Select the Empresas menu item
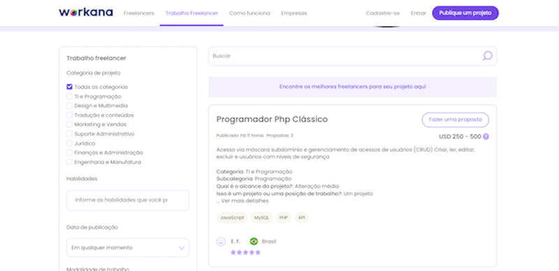This screenshot has height=271, width=559. click(294, 13)
